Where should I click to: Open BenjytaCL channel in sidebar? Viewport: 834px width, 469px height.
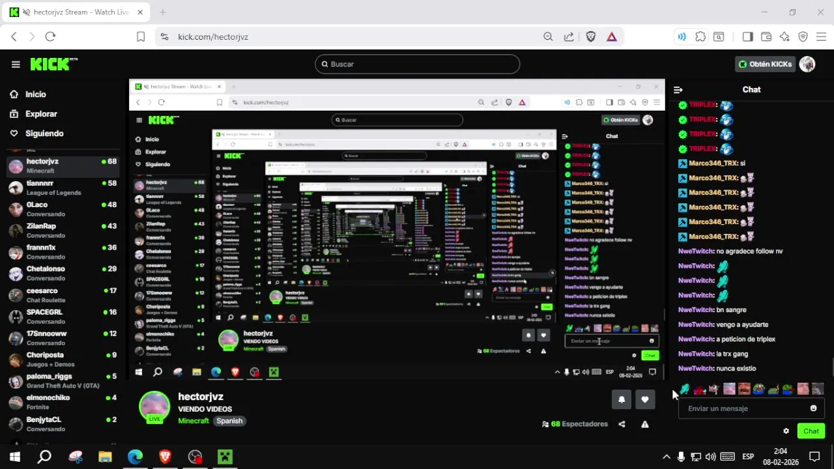[63, 424]
